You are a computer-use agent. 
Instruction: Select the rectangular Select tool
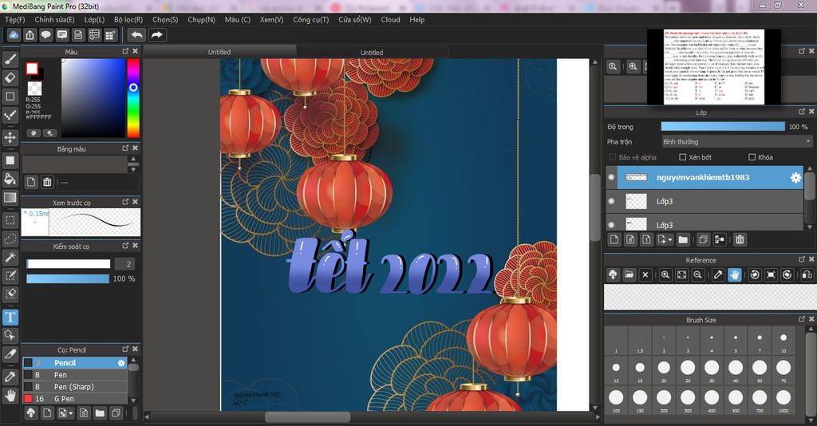pyautogui.click(x=10, y=220)
